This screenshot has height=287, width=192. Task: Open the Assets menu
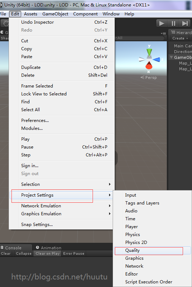tap(31, 14)
